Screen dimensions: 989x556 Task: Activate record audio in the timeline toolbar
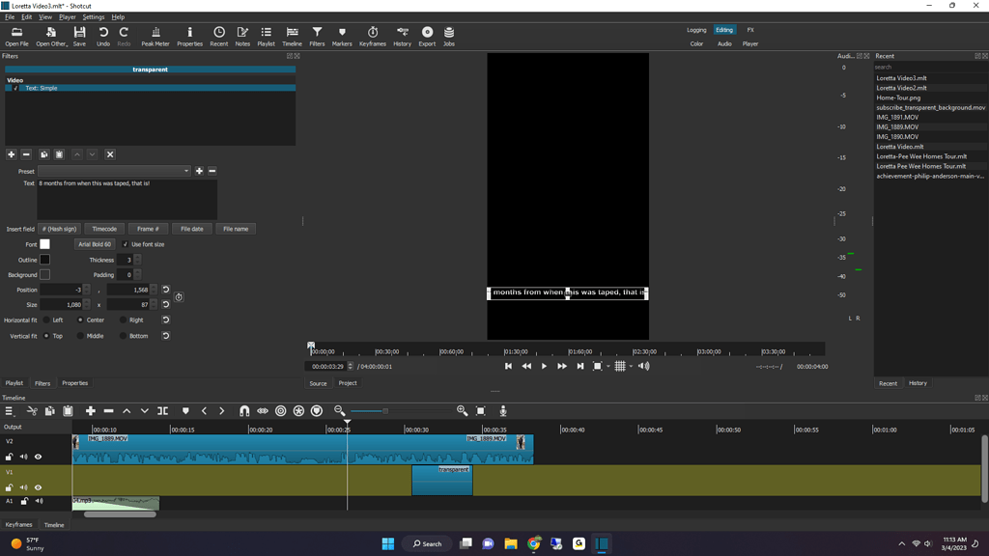tap(502, 410)
